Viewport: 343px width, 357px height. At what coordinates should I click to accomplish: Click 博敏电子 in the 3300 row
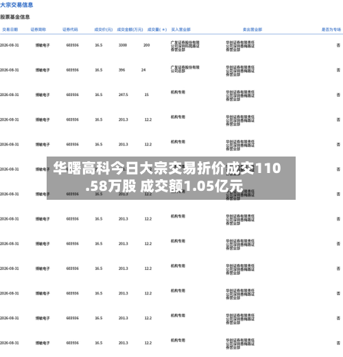[43, 45]
